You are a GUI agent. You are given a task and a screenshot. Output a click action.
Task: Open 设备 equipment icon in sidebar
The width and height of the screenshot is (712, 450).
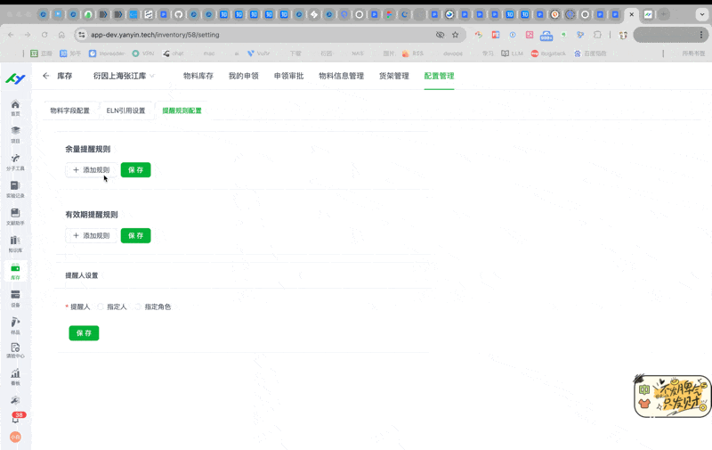click(15, 298)
